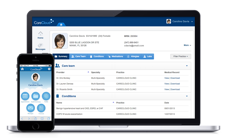Screen dimensions: 227x138
Task: Select the Summary tab
Action: pyautogui.click(x=61, y=57)
